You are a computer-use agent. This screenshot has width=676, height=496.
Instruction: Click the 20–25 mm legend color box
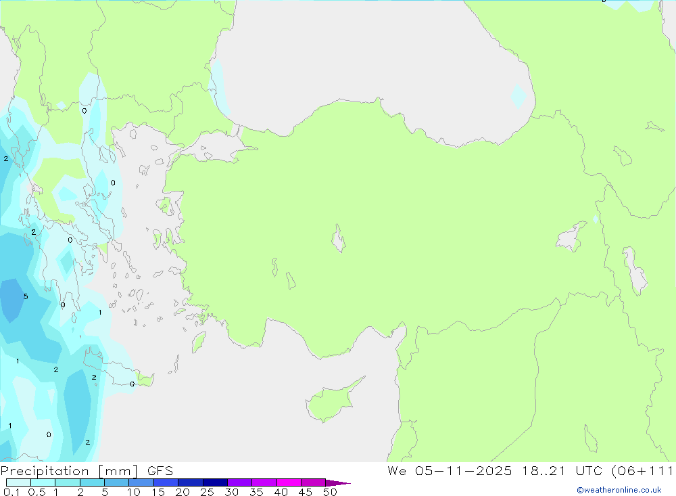(x=191, y=482)
